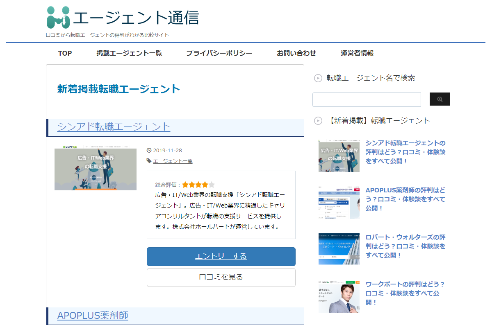Click the arrow icon next to 転職エージェント名で検索

coord(318,78)
